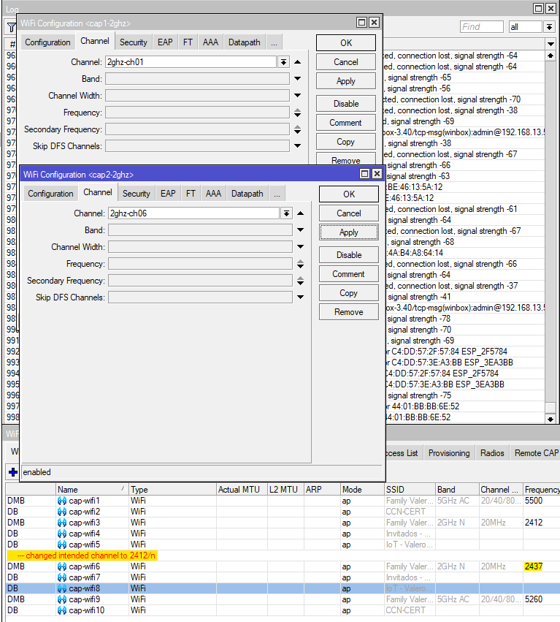The image size is (560, 622).
Task: Switch to Configuration tab in cap2-2ghz window
Action: coord(50,194)
